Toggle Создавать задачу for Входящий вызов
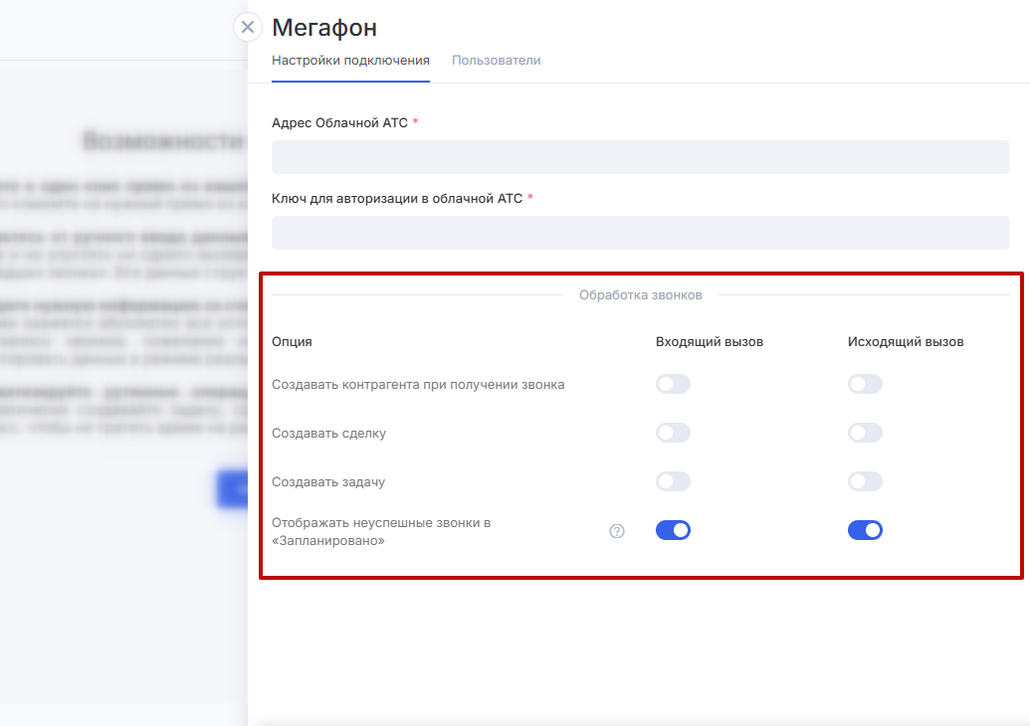 673,481
